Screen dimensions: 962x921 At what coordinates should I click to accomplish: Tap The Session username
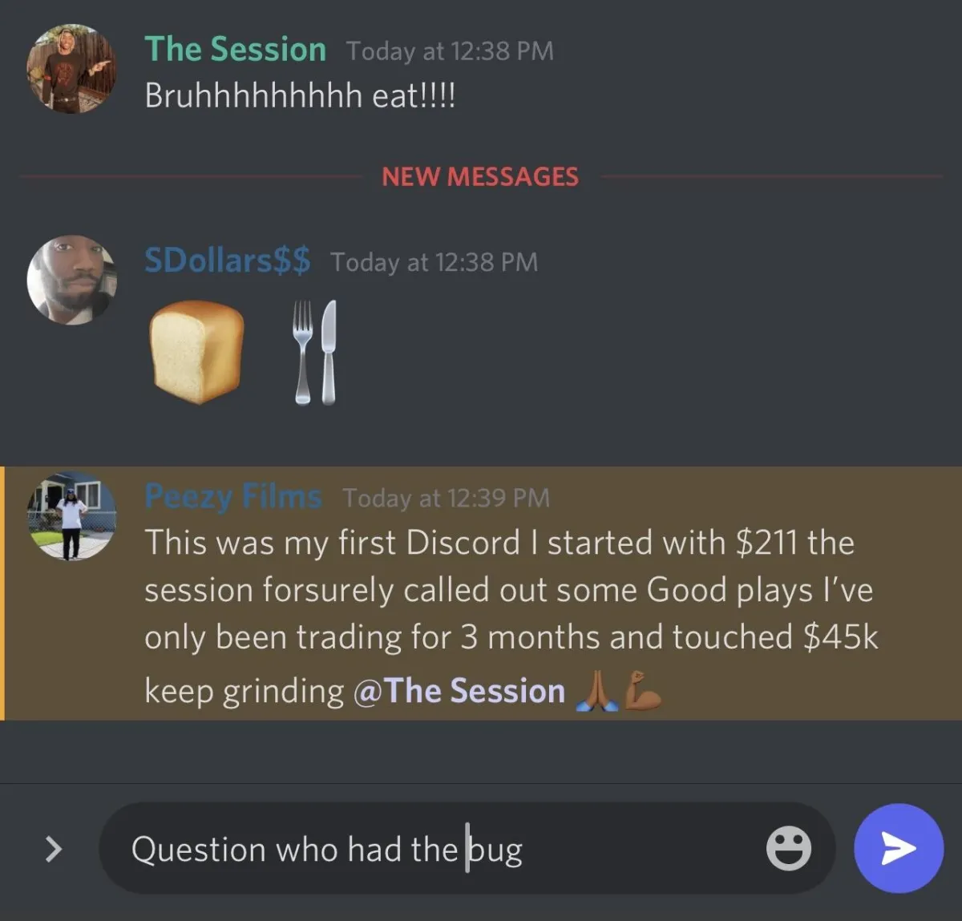(x=235, y=50)
